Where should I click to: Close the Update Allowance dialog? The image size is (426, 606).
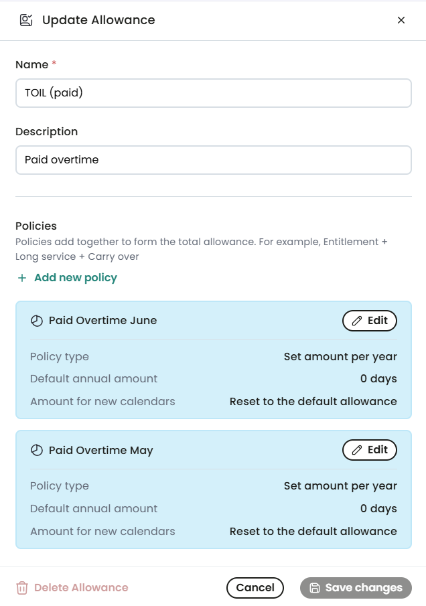point(401,20)
